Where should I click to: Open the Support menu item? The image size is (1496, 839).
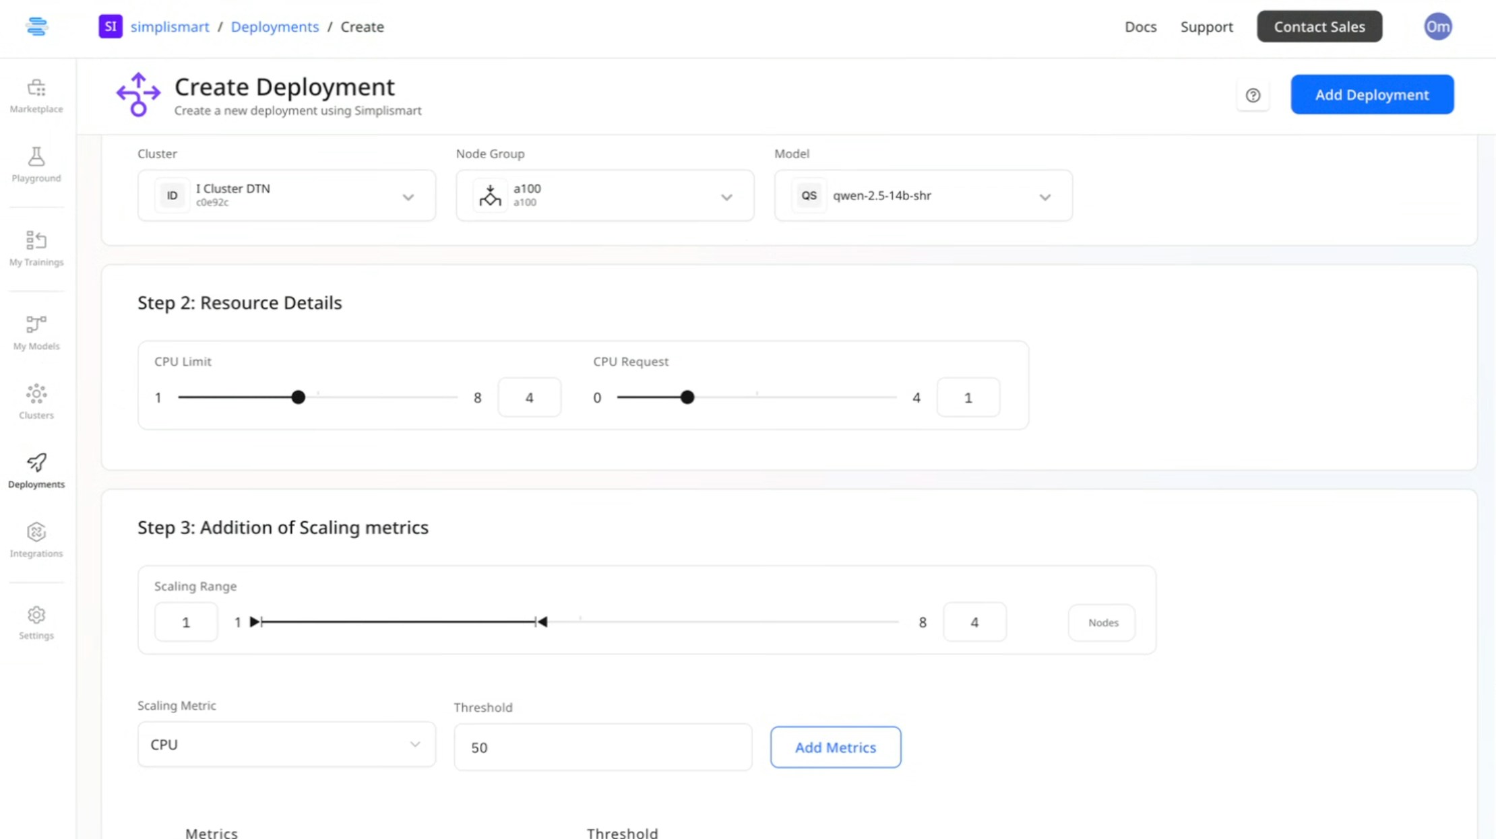point(1206,27)
